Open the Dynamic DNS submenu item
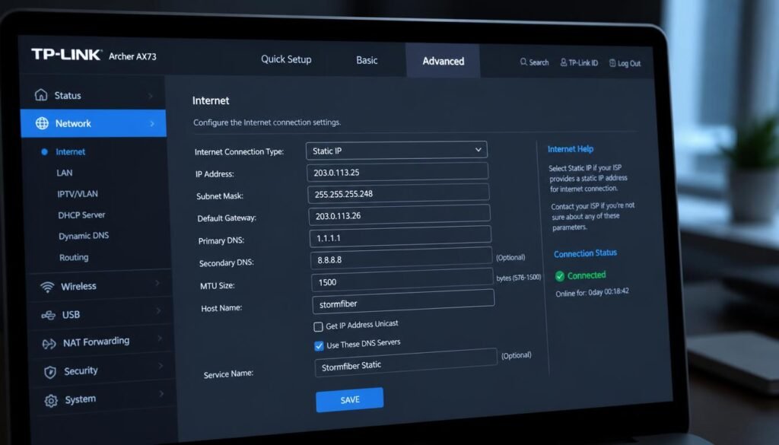 pyautogui.click(x=84, y=236)
